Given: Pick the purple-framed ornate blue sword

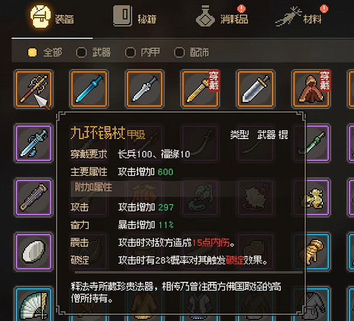Looking at the screenshot, I should [33, 143].
